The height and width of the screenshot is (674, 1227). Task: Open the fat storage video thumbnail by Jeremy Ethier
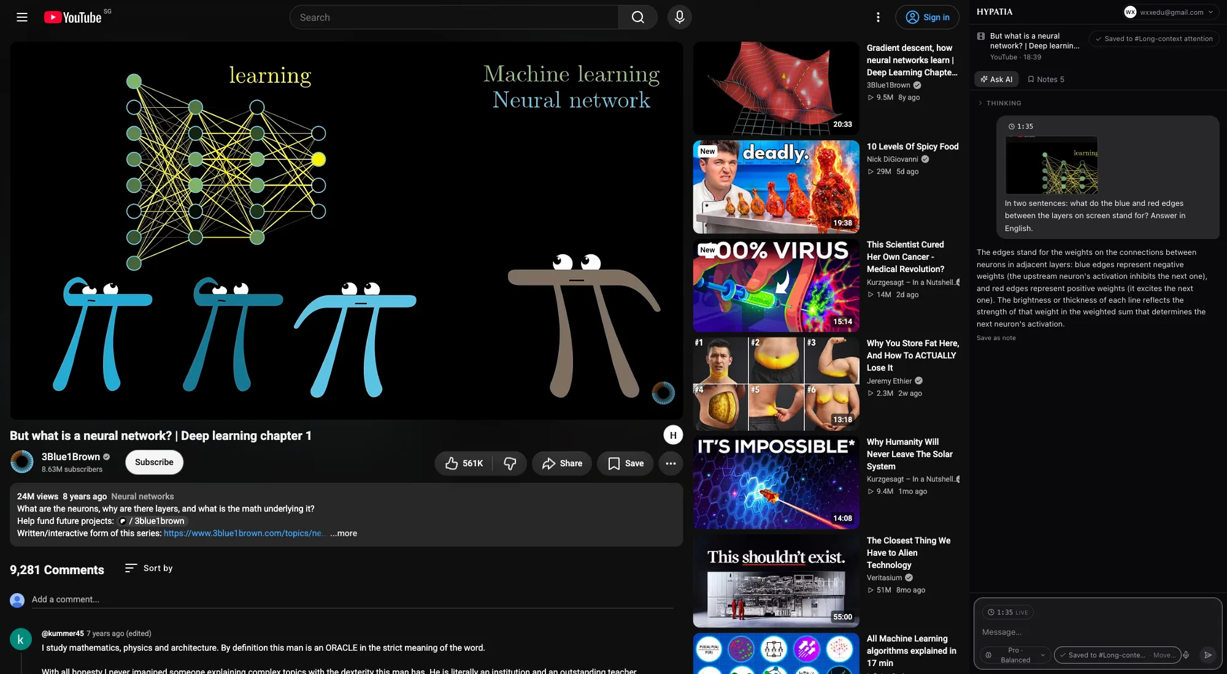[776, 384]
